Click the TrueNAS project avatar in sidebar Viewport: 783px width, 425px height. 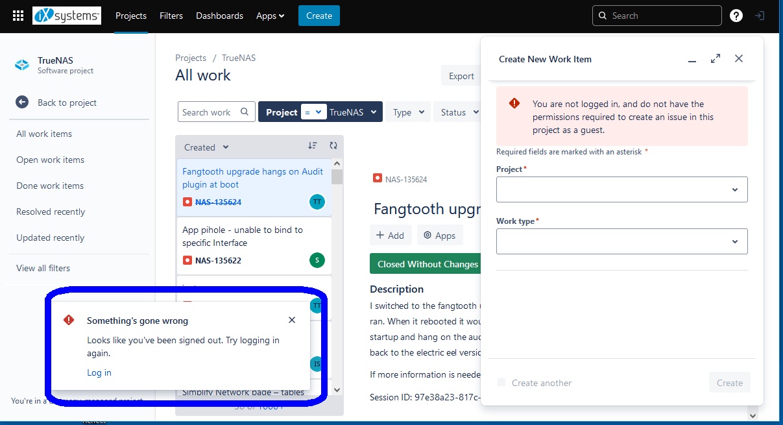pos(22,65)
